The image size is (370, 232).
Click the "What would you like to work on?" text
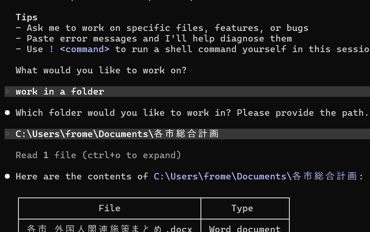[x=101, y=70]
